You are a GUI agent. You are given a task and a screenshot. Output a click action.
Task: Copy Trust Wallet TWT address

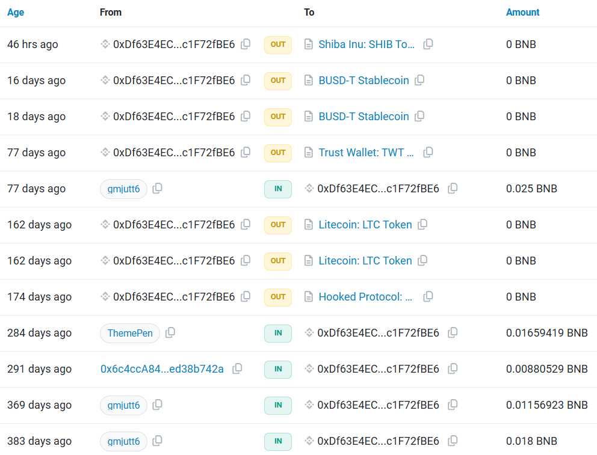click(x=428, y=153)
